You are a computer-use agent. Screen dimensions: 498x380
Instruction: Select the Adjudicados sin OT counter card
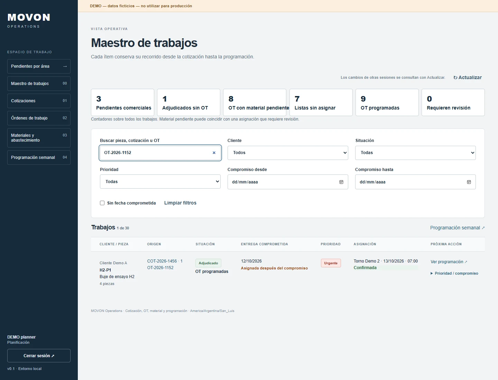(x=188, y=102)
